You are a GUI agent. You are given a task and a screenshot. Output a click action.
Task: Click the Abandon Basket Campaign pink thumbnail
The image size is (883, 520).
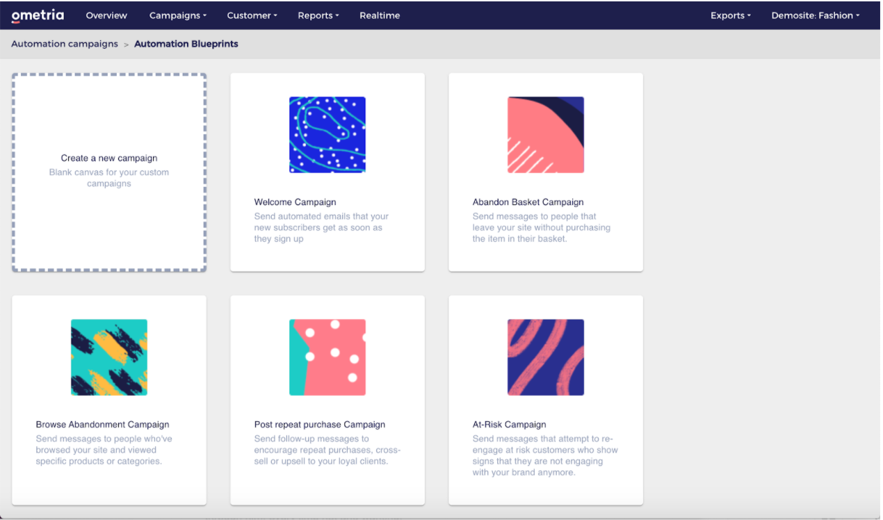pyautogui.click(x=546, y=135)
